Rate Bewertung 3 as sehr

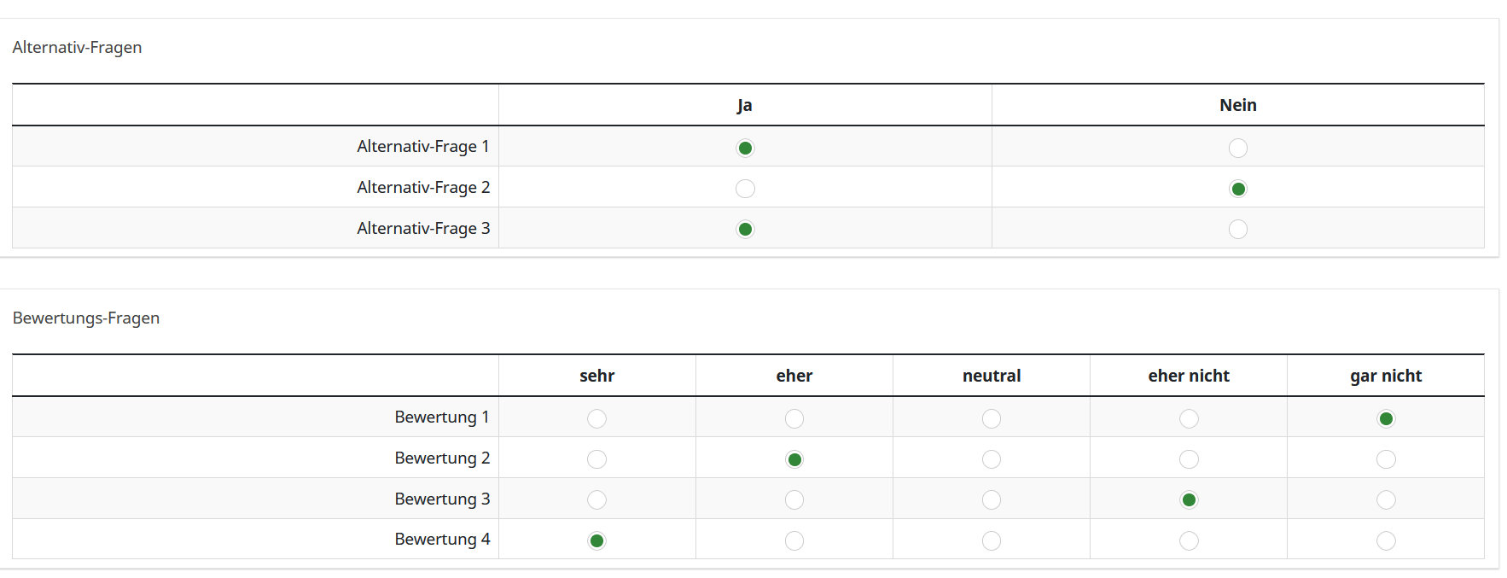596,499
